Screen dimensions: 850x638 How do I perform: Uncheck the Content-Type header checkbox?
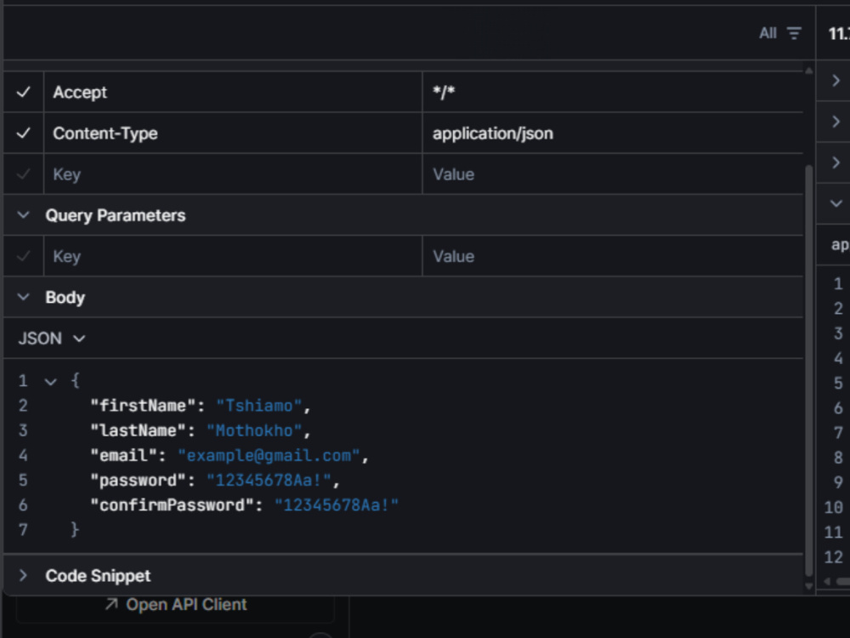point(23,133)
